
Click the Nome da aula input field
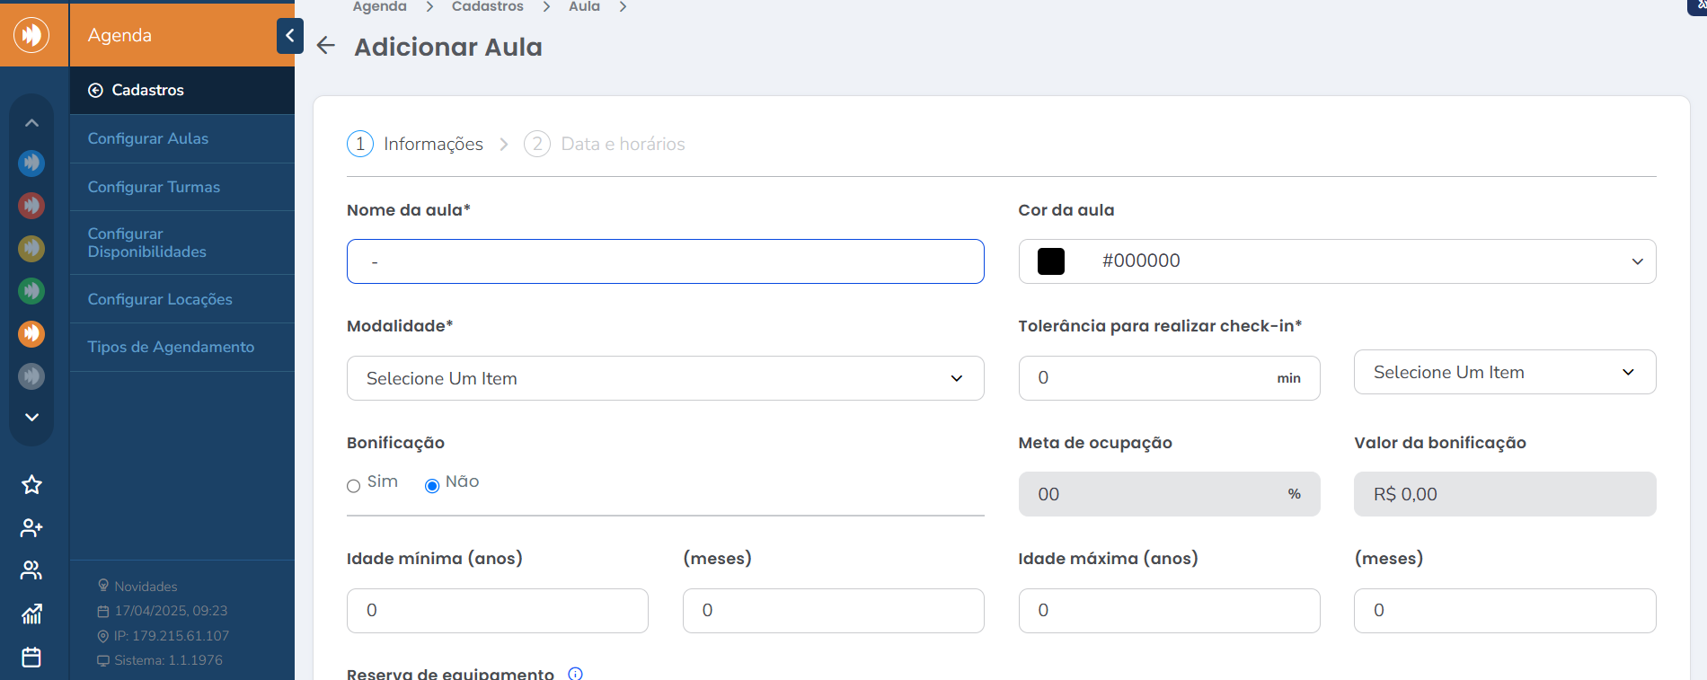(x=665, y=261)
